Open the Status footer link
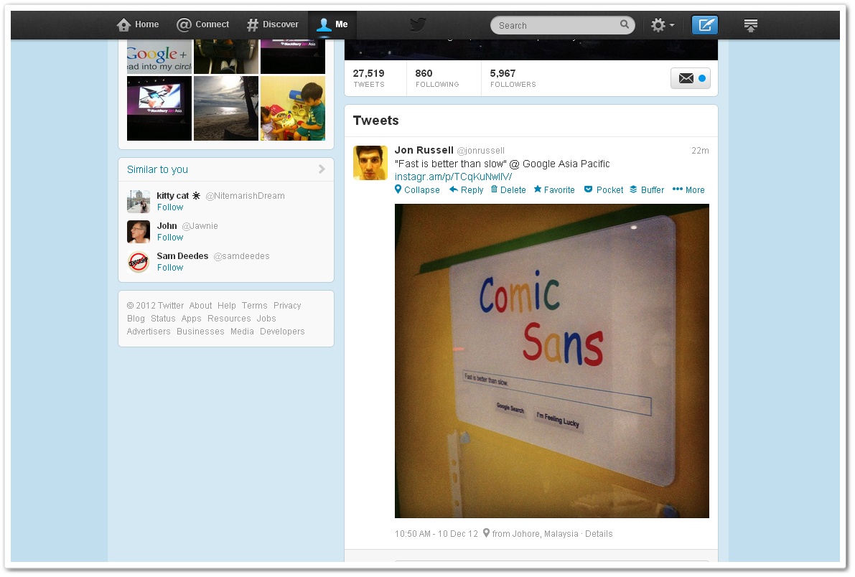Screen dimensions: 855x577 click(163, 319)
